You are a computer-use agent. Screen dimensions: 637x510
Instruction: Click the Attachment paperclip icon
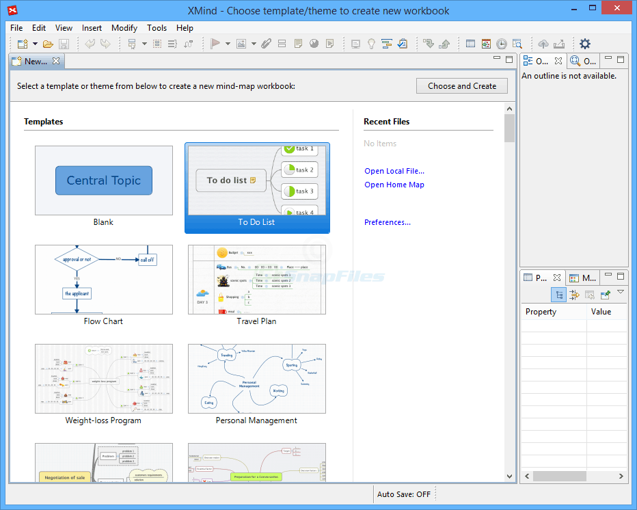[x=266, y=44]
